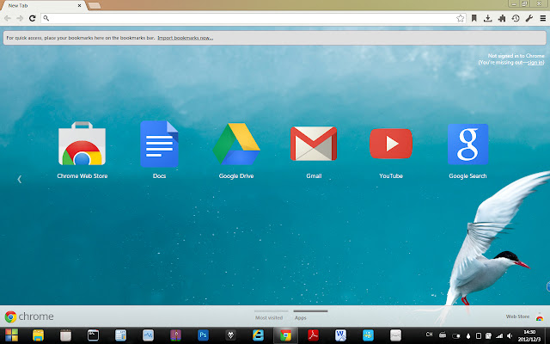The width and height of the screenshot is (550, 344).
Task: Click the sign in link
Action: 535,63
